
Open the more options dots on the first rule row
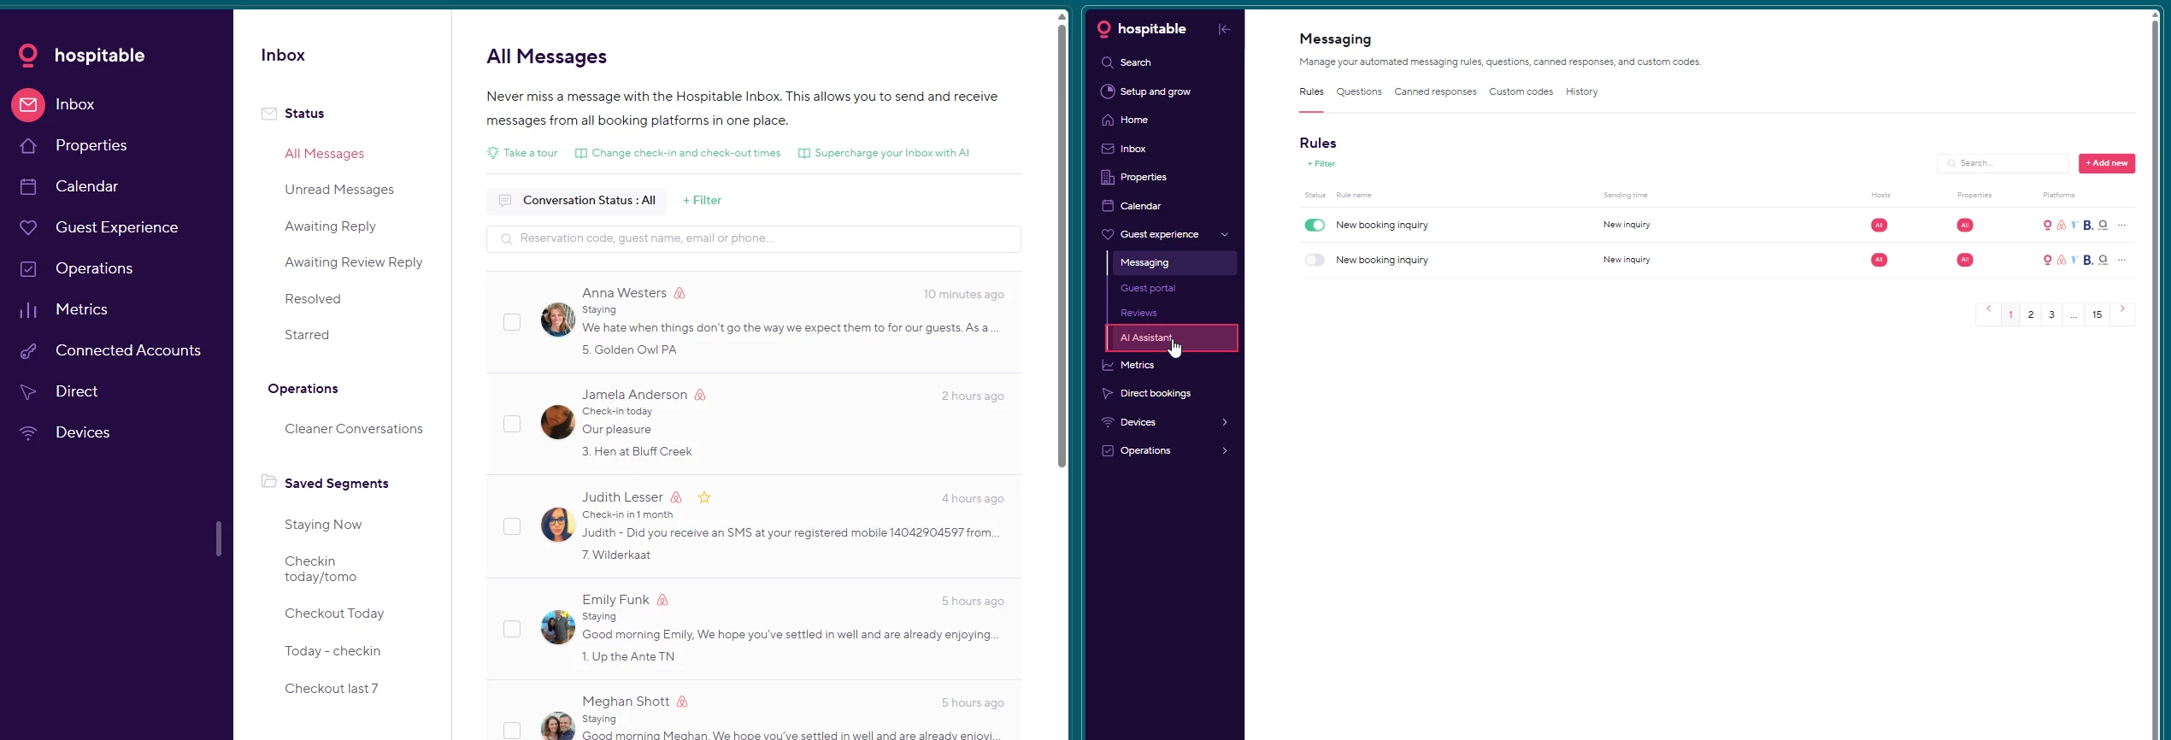pos(2121,225)
